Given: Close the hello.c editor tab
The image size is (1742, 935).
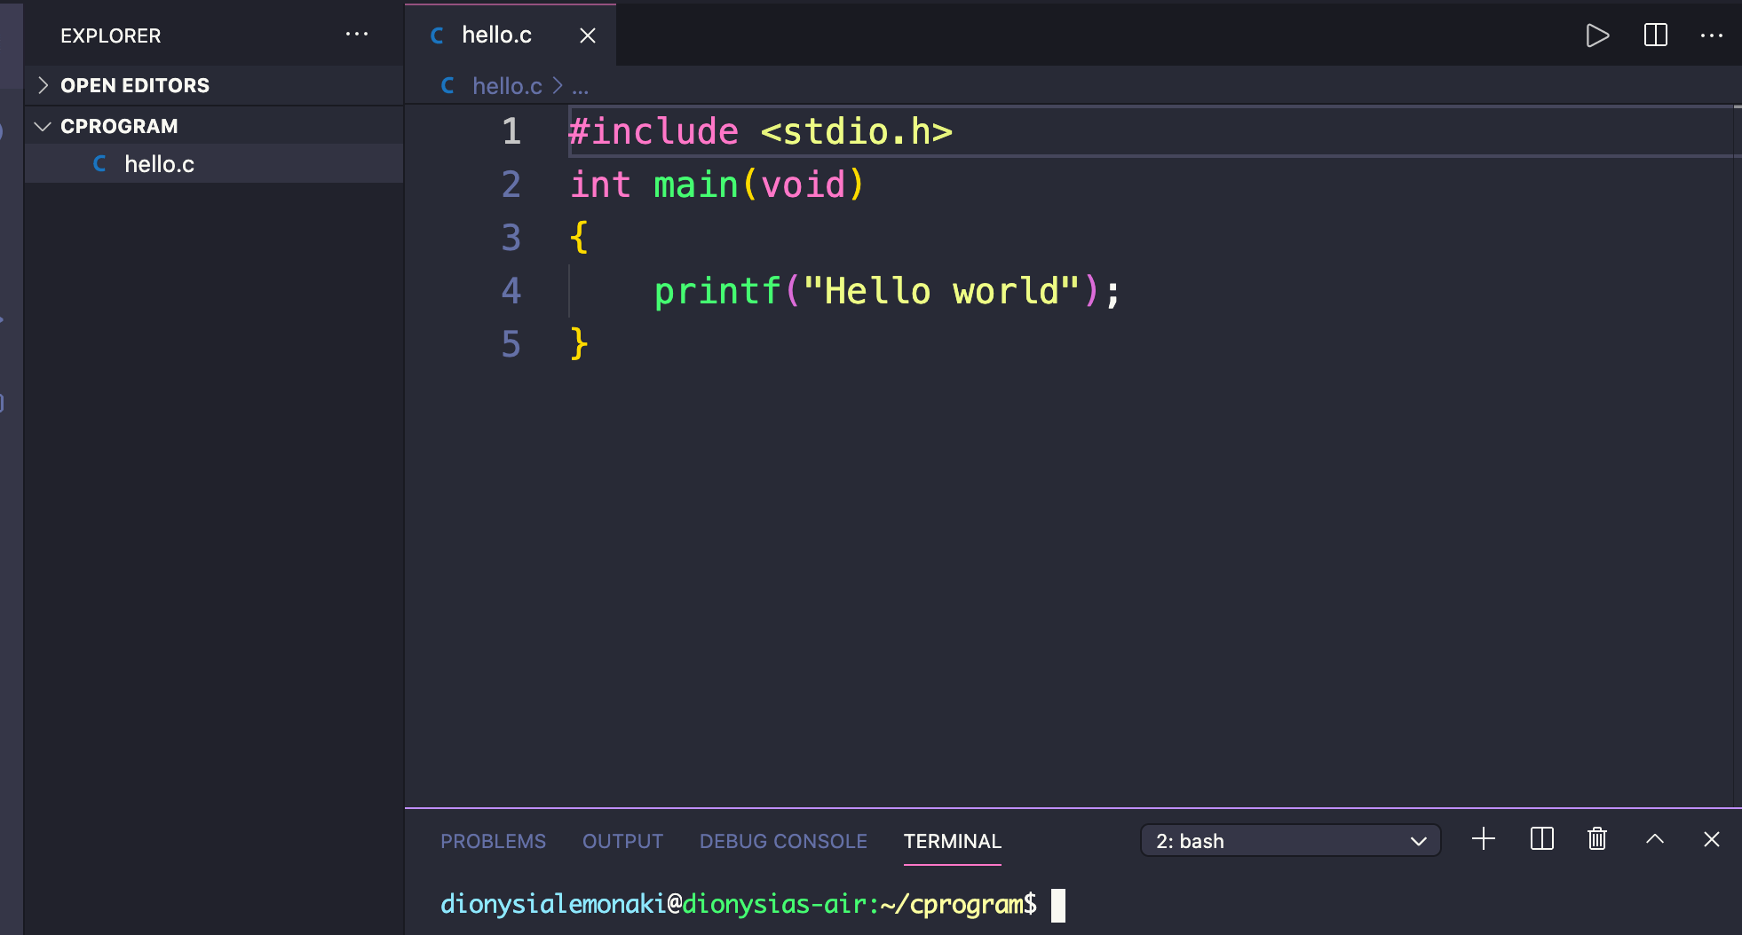Looking at the screenshot, I should pos(589,35).
